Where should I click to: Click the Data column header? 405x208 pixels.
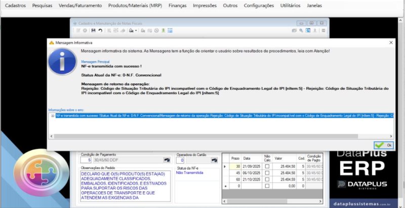(x=252, y=159)
